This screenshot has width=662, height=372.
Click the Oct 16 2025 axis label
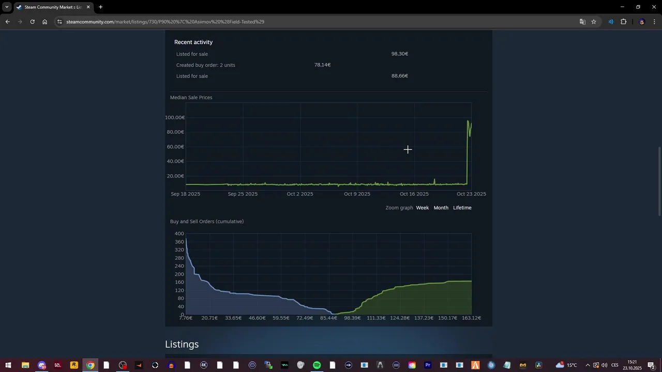click(x=414, y=194)
